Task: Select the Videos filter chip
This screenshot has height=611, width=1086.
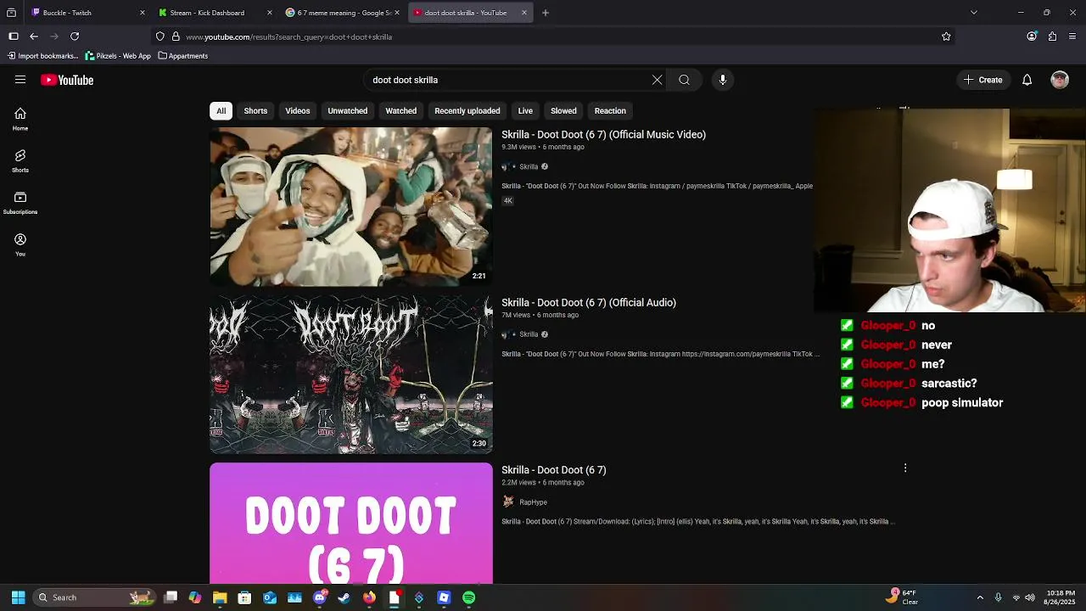Action: click(297, 111)
